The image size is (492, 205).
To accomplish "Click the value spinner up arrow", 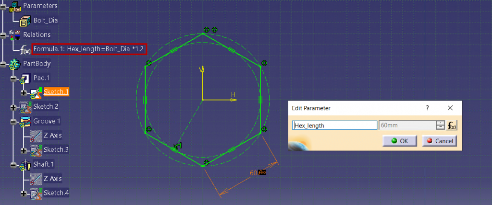I will [440, 123].
